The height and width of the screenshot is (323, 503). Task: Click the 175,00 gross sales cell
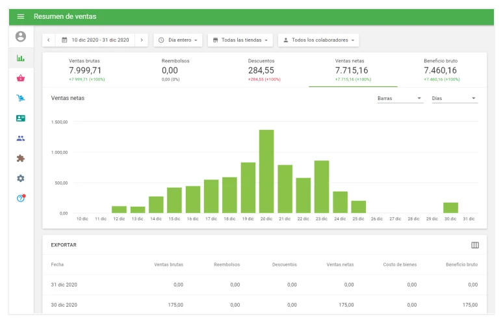(175, 305)
